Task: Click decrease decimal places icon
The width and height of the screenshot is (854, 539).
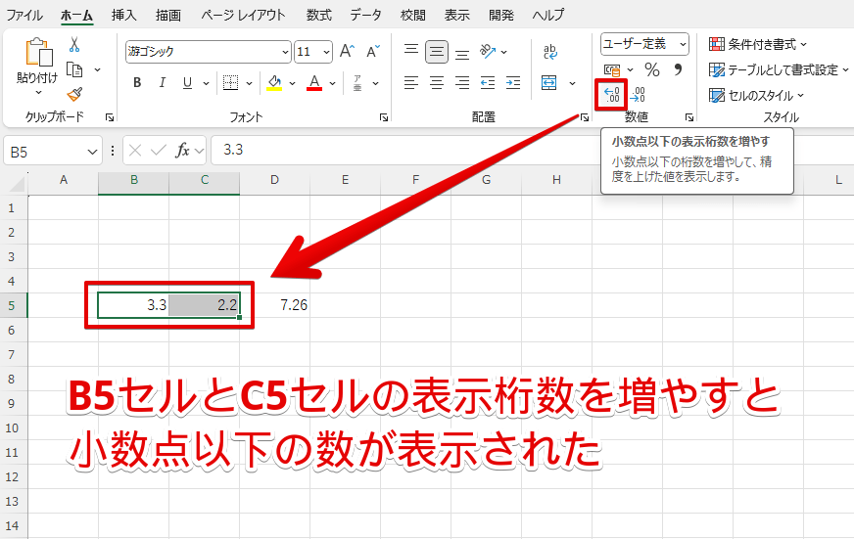Action: pyautogui.click(x=638, y=95)
